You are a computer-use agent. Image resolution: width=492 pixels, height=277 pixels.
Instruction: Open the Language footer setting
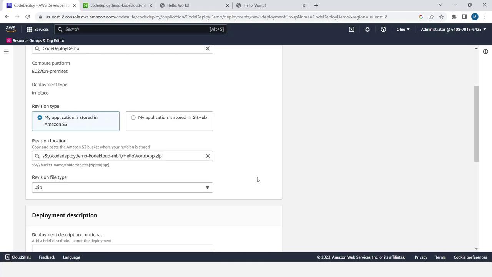coord(71,257)
